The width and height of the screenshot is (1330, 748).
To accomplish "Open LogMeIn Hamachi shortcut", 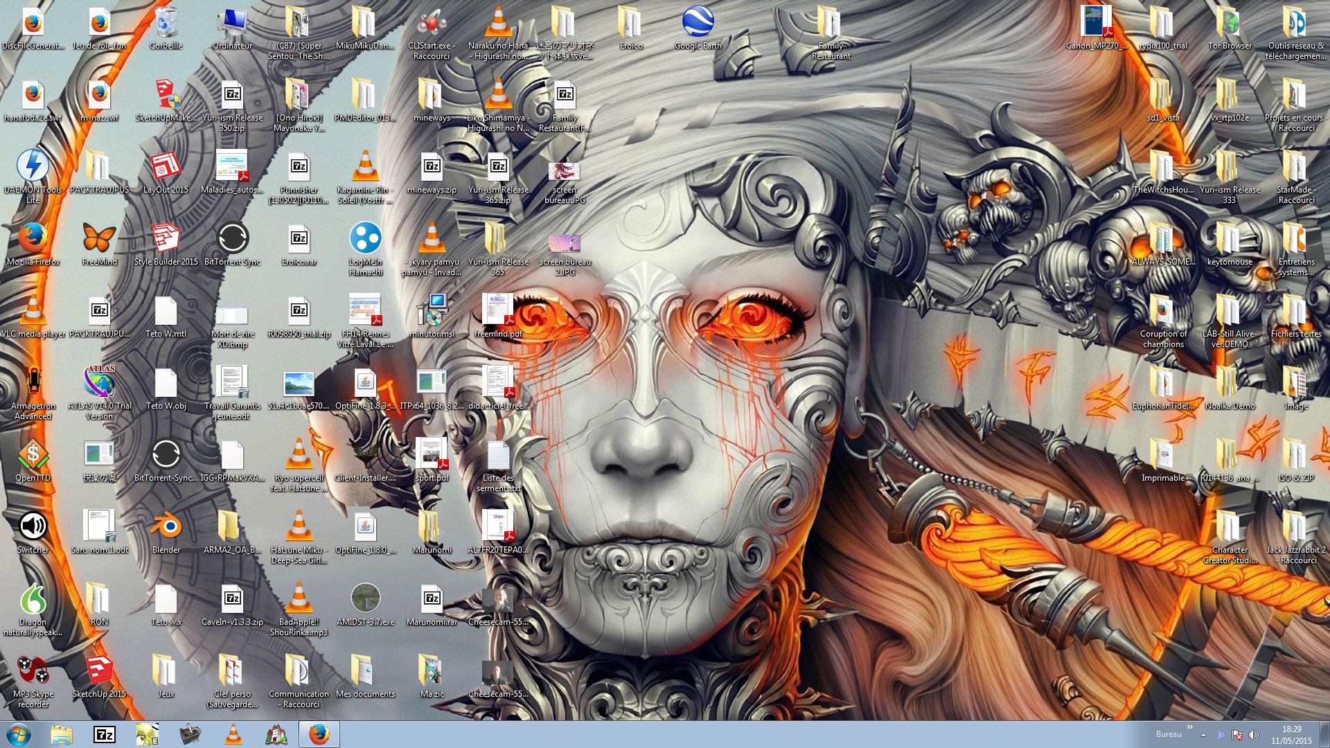I will [365, 249].
